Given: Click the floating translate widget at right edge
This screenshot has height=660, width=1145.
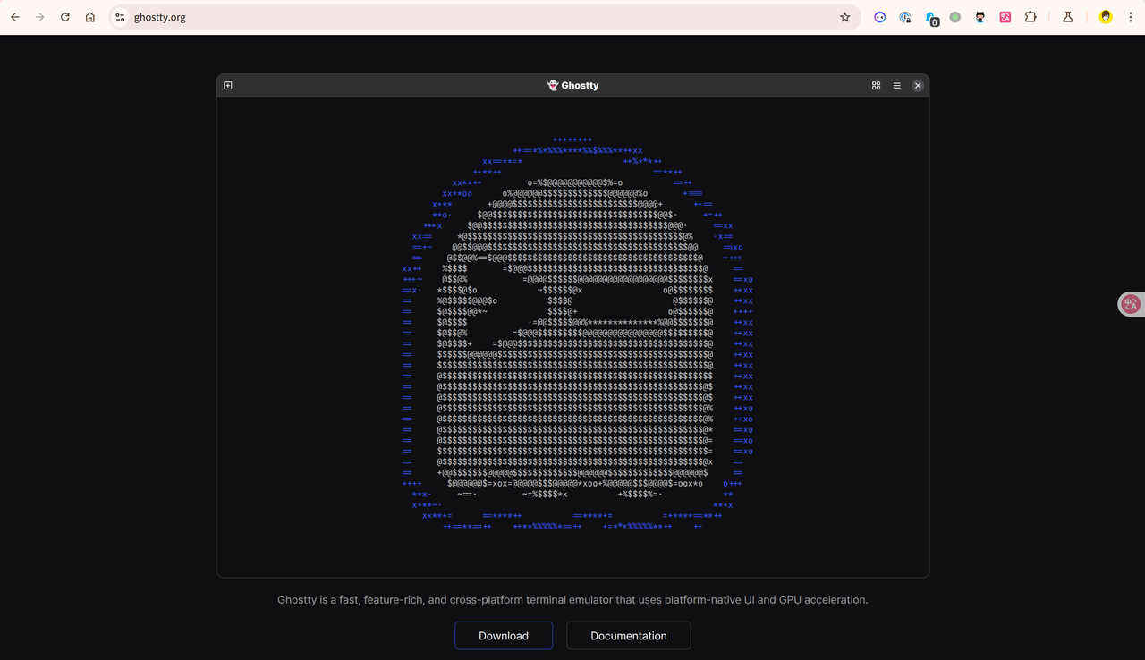Looking at the screenshot, I should coord(1131,304).
